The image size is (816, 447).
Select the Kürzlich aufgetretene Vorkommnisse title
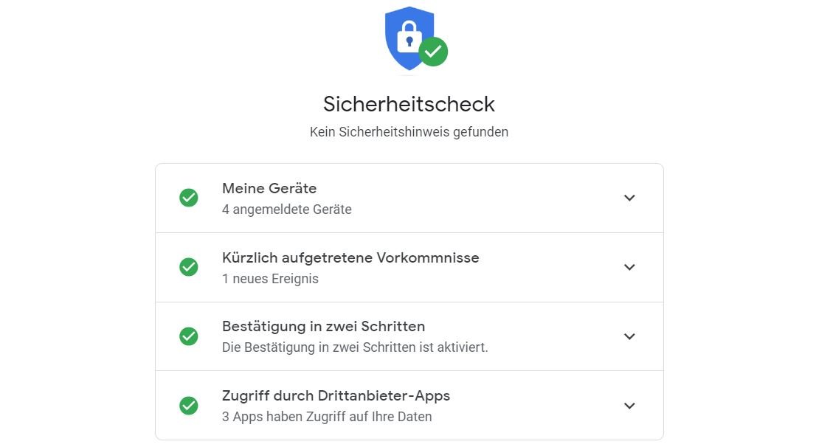point(350,257)
